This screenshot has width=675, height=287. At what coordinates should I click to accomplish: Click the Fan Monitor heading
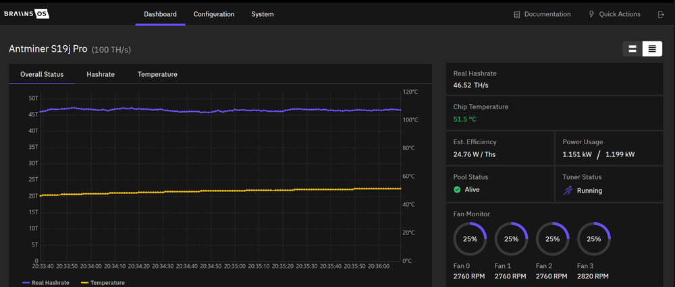pyautogui.click(x=471, y=214)
